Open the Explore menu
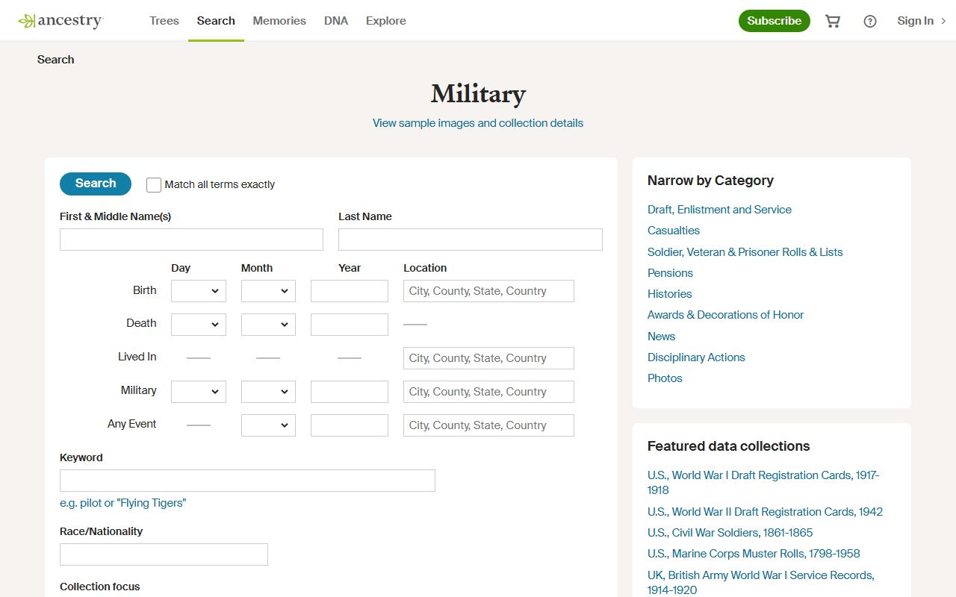 tap(386, 21)
